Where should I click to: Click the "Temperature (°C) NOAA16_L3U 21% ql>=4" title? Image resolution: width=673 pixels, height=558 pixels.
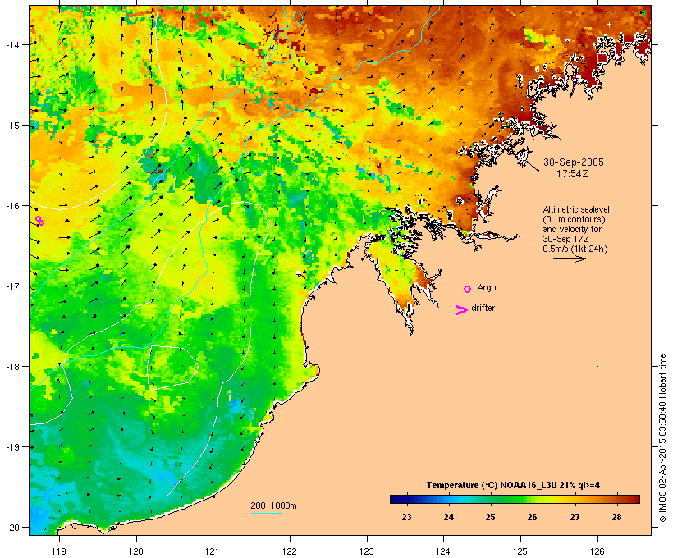click(x=513, y=485)
